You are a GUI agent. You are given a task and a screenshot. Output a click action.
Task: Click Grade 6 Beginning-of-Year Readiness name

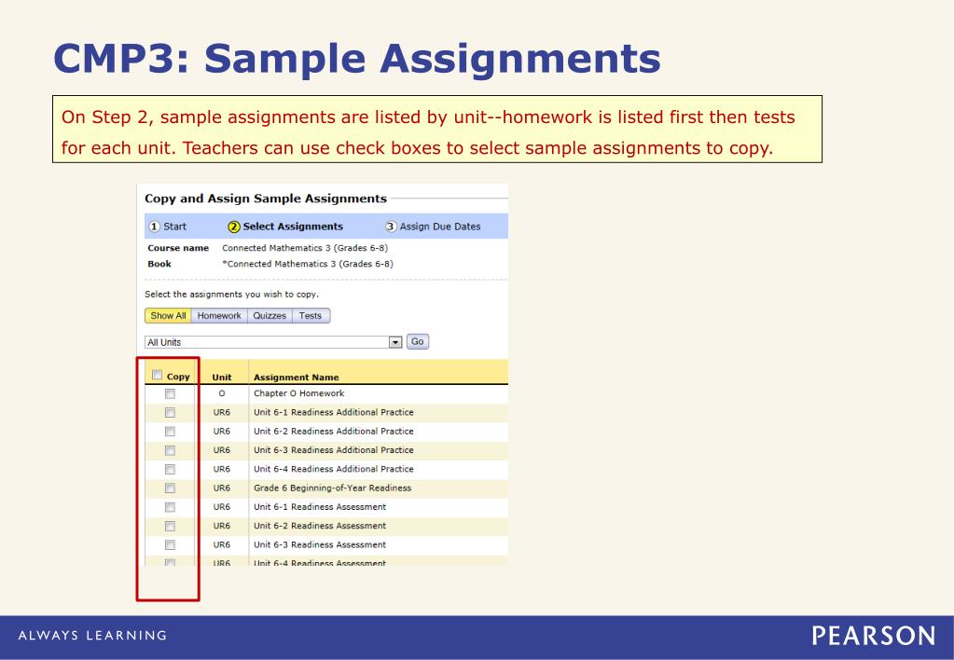[332, 488]
